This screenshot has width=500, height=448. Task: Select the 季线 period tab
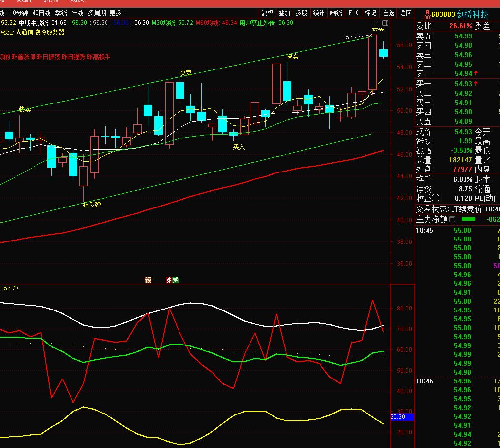[61, 13]
